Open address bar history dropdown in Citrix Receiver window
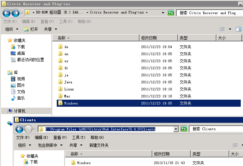The image size is (243, 166). 163,13
